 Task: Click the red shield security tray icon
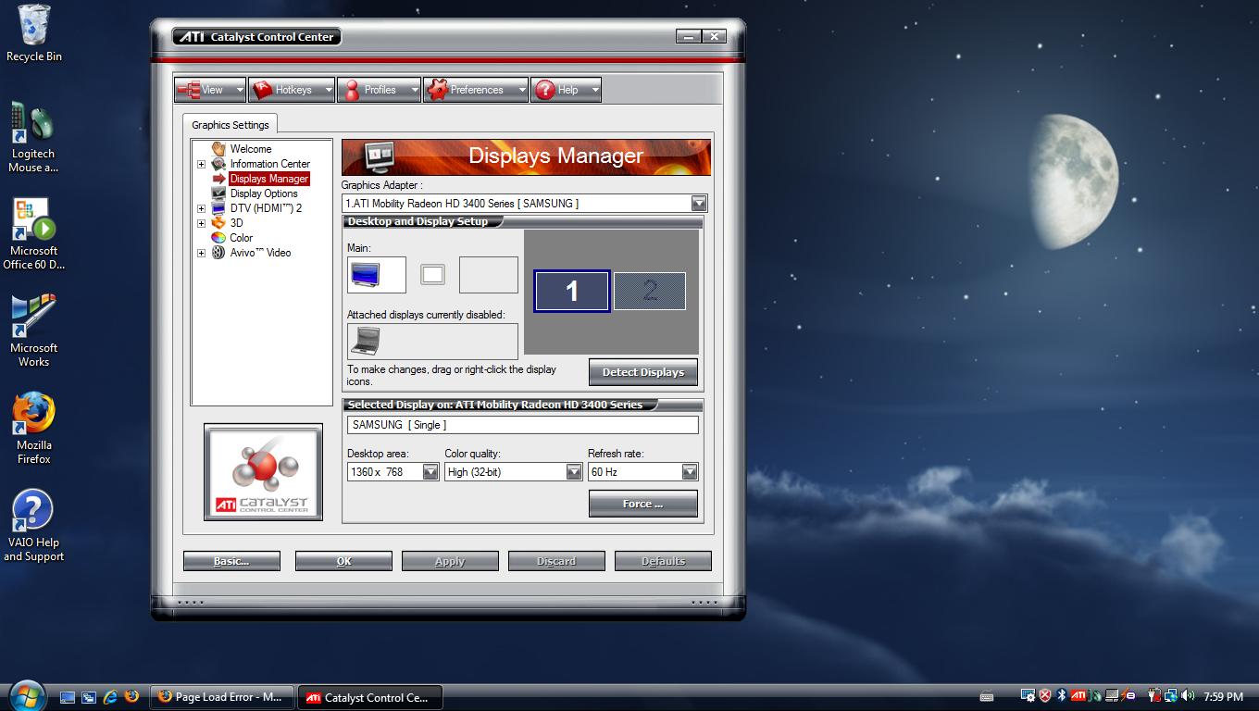point(1045,695)
